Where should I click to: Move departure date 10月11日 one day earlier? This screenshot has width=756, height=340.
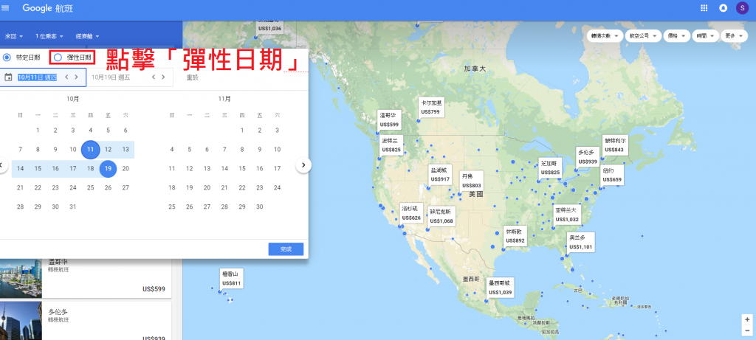pyautogui.click(x=67, y=77)
